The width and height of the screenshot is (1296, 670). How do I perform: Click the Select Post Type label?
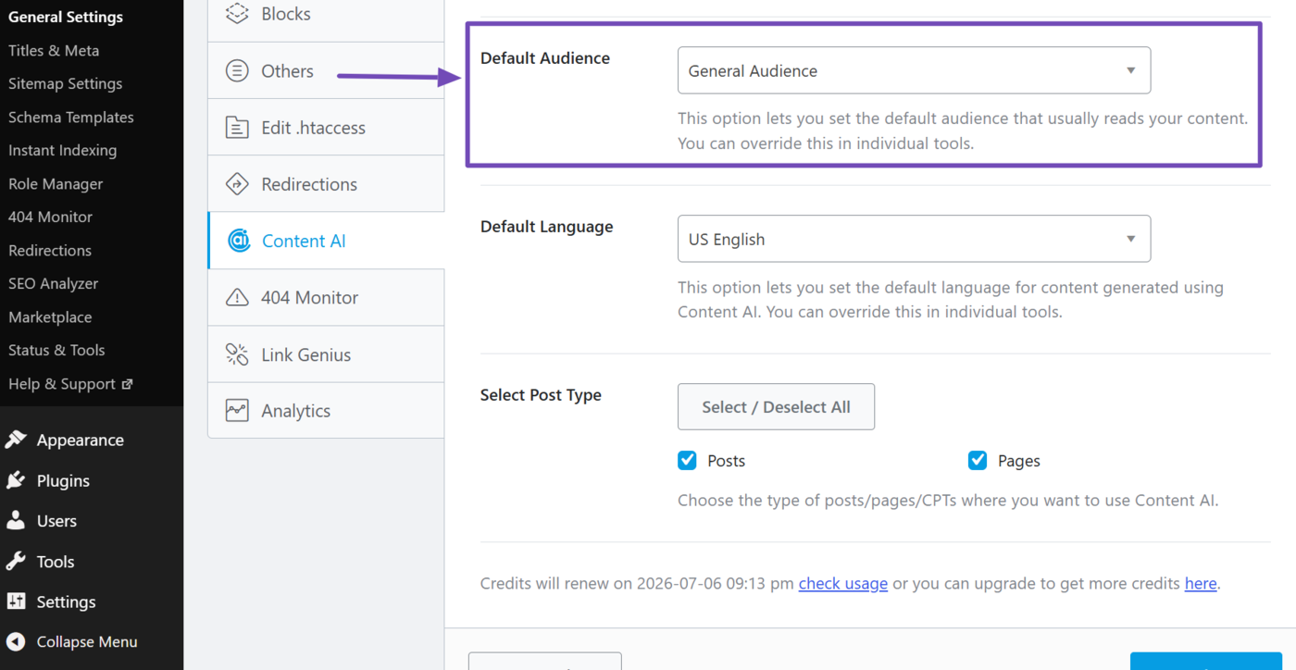(x=541, y=394)
